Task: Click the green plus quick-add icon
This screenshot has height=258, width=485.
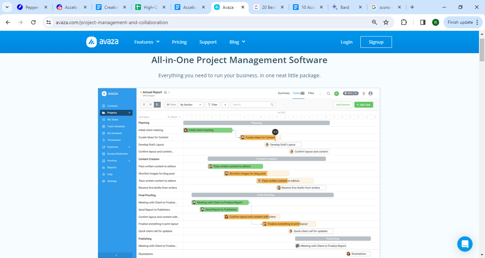Action: pos(337,94)
